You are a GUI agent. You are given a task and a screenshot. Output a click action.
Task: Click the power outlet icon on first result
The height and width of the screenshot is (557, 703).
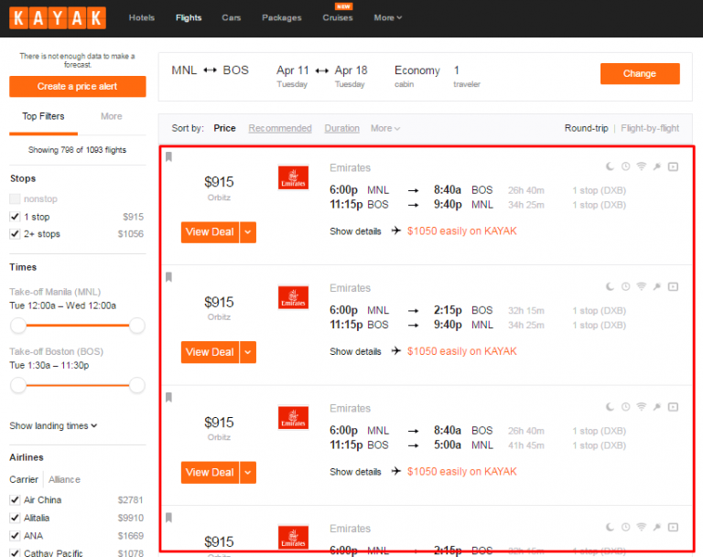tap(657, 166)
